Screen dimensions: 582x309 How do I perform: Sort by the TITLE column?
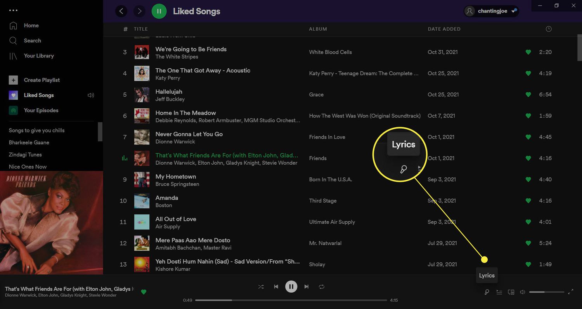pos(141,29)
